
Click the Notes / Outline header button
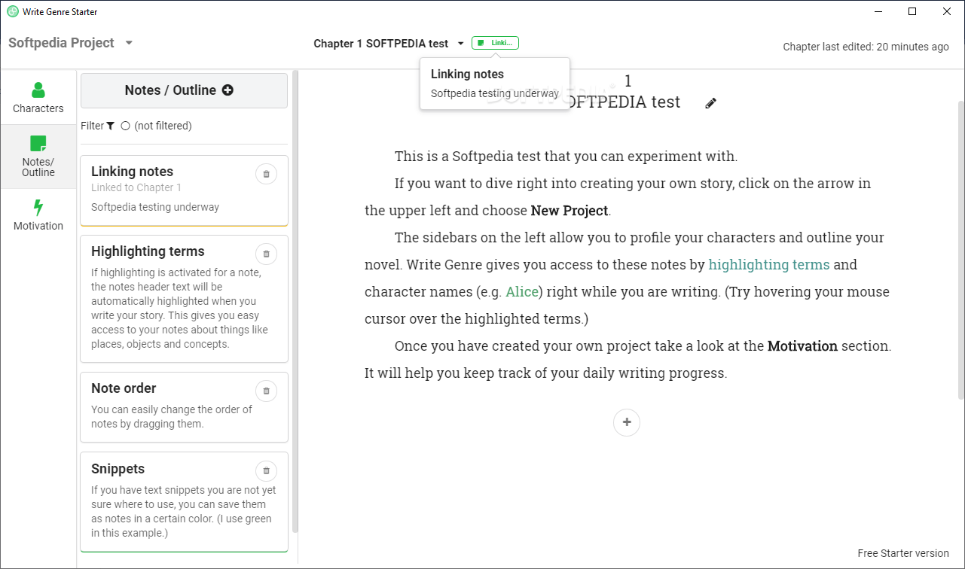pos(184,90)
